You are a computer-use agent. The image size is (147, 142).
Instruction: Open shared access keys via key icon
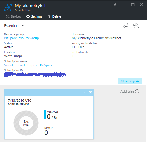coord(125,25)
